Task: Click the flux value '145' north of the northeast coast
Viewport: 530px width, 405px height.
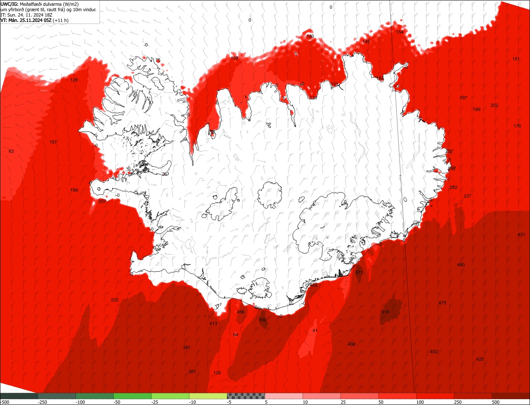Action: point(366,41)
